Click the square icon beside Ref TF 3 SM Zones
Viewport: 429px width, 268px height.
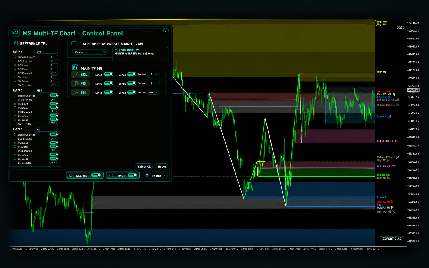(15, 159)
